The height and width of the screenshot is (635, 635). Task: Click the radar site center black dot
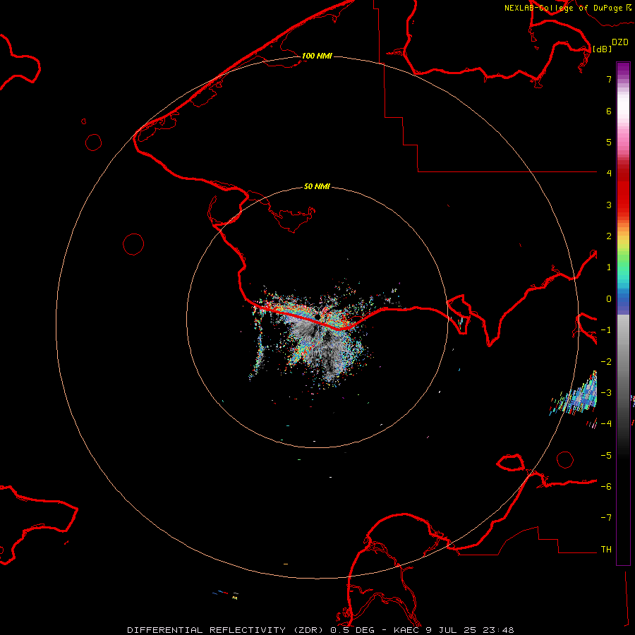coord(317,316)
